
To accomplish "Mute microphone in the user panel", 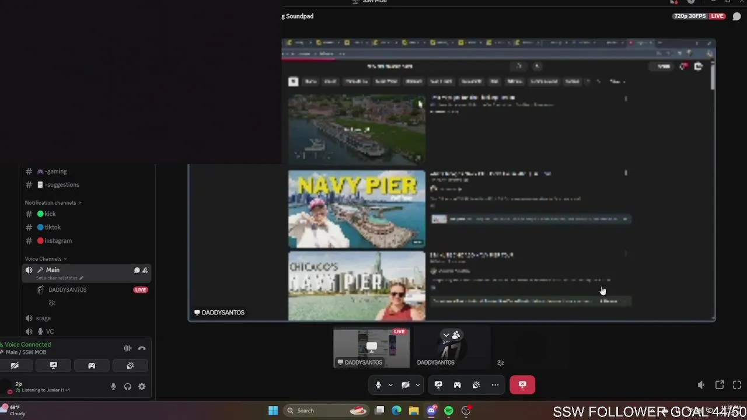I will click(113, 387).
